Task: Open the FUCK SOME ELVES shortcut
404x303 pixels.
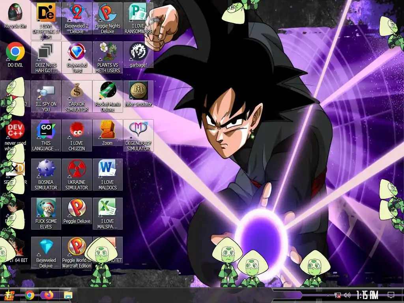Action: [46, 213]
